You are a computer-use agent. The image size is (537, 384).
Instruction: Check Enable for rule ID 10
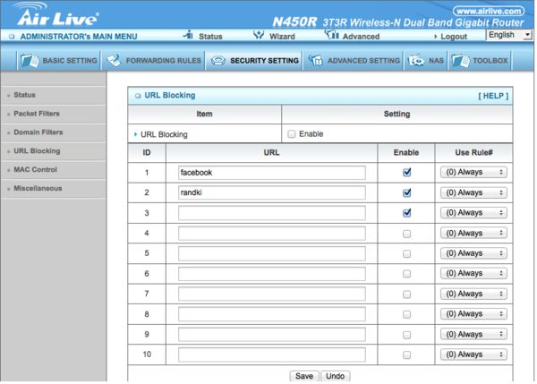[x=406, y=354]
